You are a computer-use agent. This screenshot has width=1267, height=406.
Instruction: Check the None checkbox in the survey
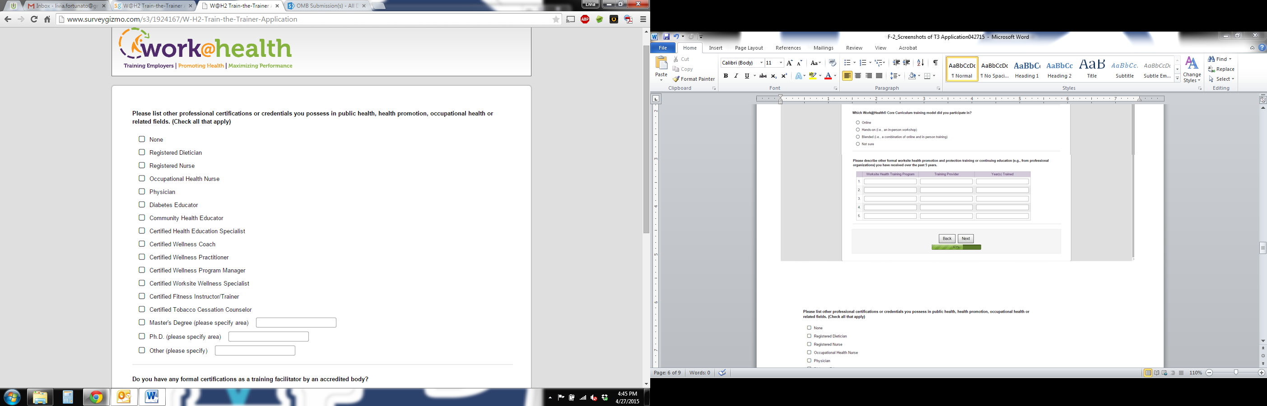[142, 139]
